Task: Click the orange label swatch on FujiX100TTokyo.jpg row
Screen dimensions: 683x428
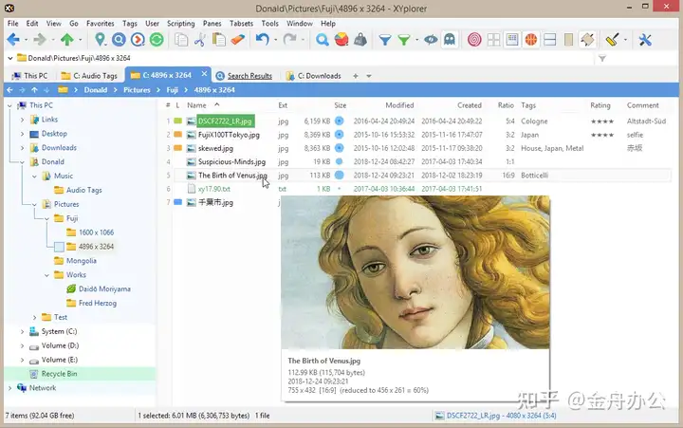Action: 177,134
